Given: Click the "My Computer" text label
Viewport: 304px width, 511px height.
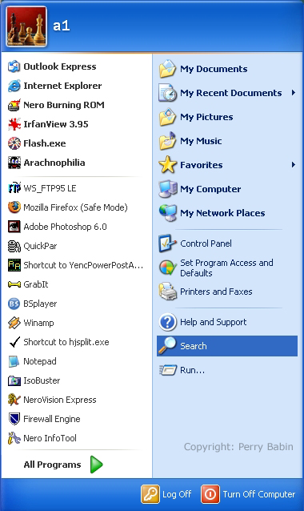Looking at the screenshot, I should (x=210, y=189).
